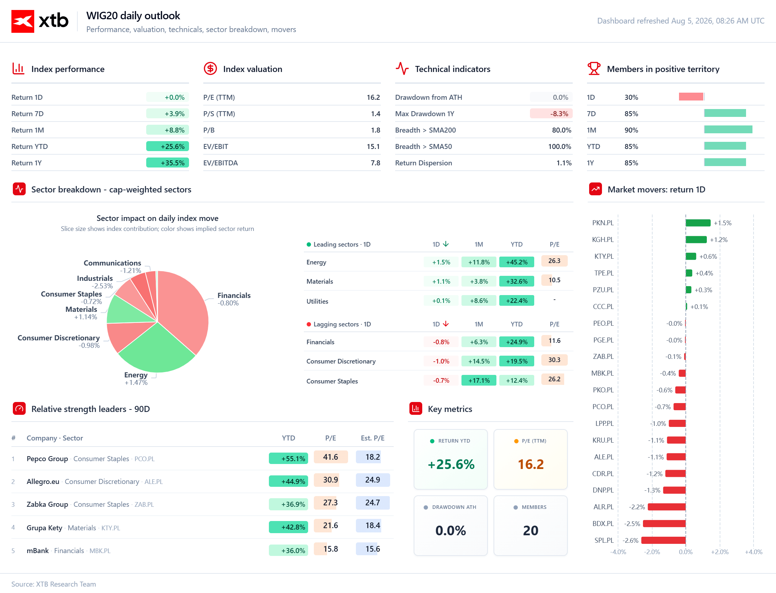Sort lagging sectors by 1D arrow

point(446,324)
